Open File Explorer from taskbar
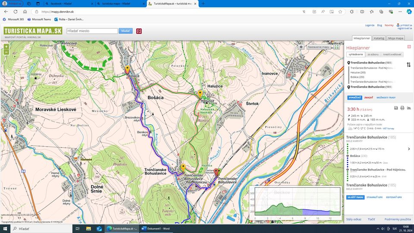 click(x=88, y=229)
